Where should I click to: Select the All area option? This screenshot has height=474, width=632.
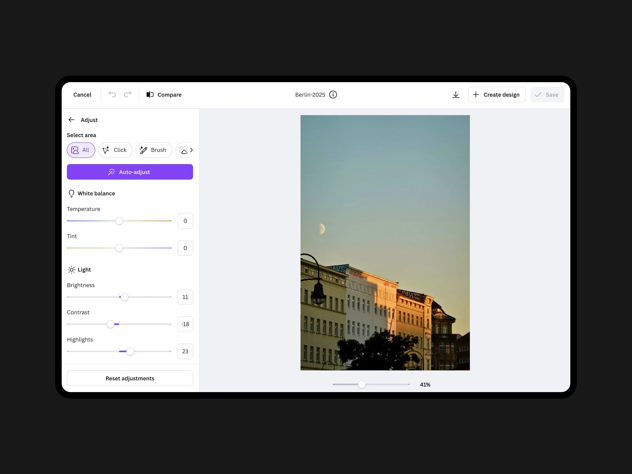click(x=81, y=150)
